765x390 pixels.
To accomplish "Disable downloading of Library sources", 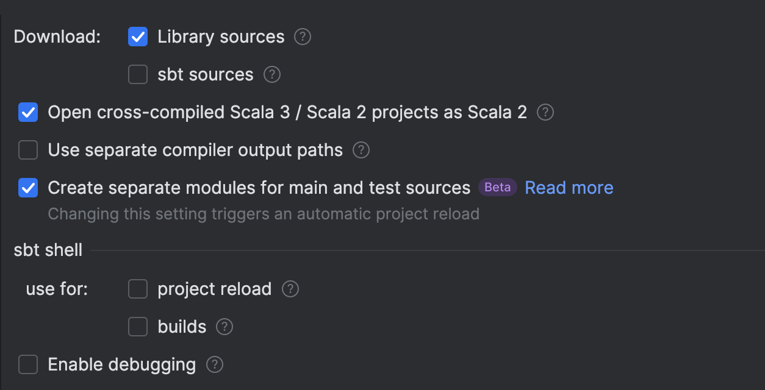I will pyautogui.click(x=138, y=37).
